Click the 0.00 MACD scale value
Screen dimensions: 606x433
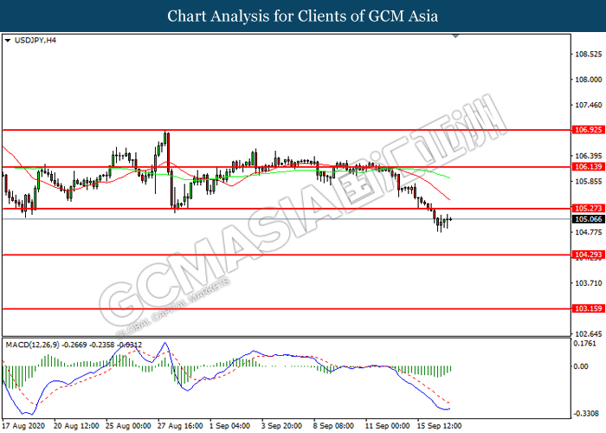[581, 366]
